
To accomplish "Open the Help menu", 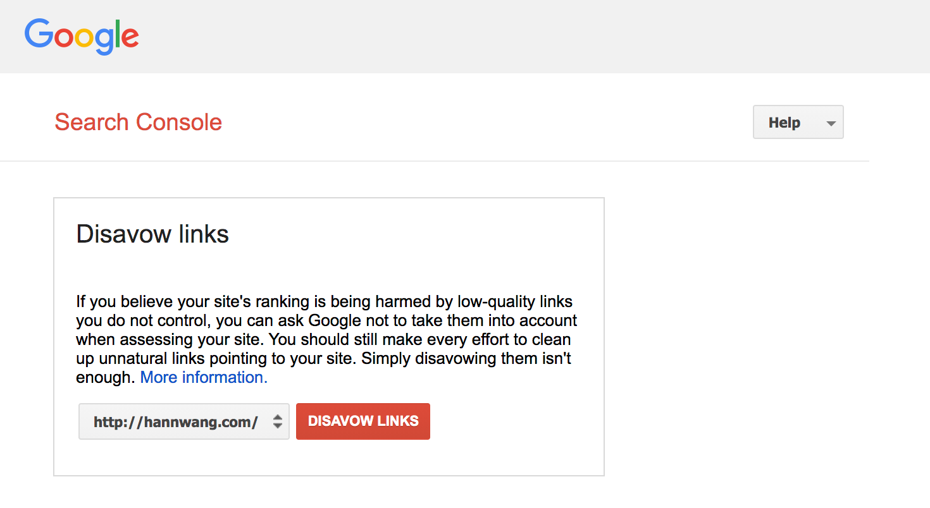I will (x=798, y=122).
